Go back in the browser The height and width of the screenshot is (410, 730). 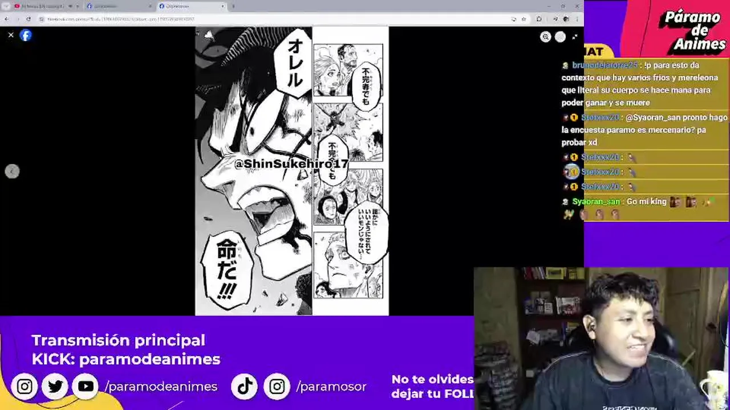click(x=6, y=19)
